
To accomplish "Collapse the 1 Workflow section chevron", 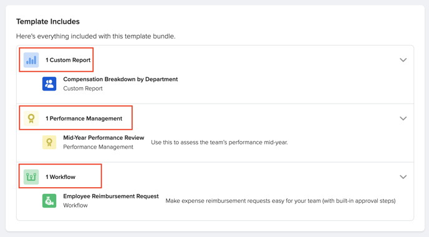I will tap(403, 177).
